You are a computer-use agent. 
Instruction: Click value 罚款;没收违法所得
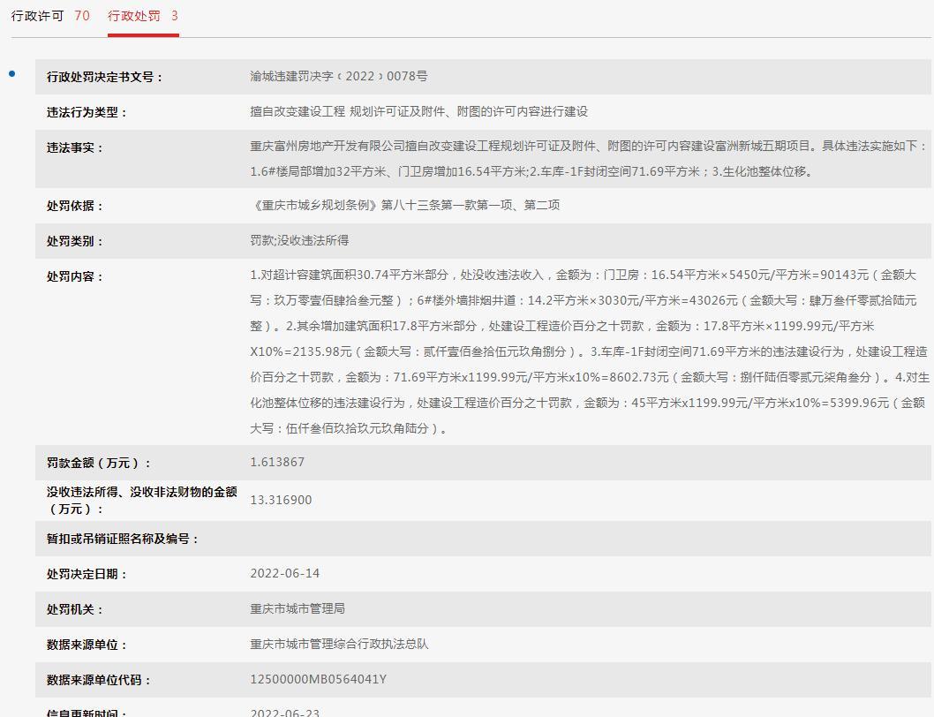tap(299, 240)
